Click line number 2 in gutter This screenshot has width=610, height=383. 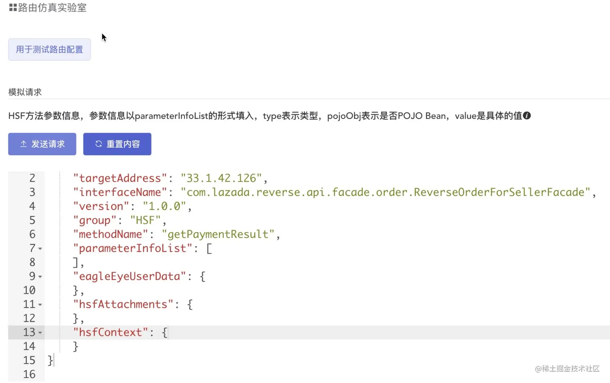click(x=32, y=178)
